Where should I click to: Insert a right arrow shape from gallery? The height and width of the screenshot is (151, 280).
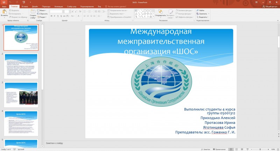pyautogui.click(x=145, y=14)
